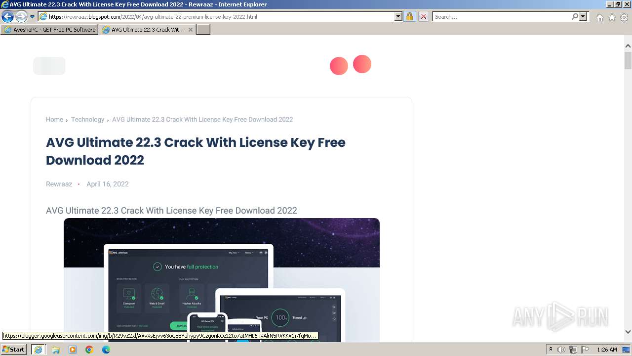Click the Home breadcrumb link
The image size is (632, 356).
54,120
